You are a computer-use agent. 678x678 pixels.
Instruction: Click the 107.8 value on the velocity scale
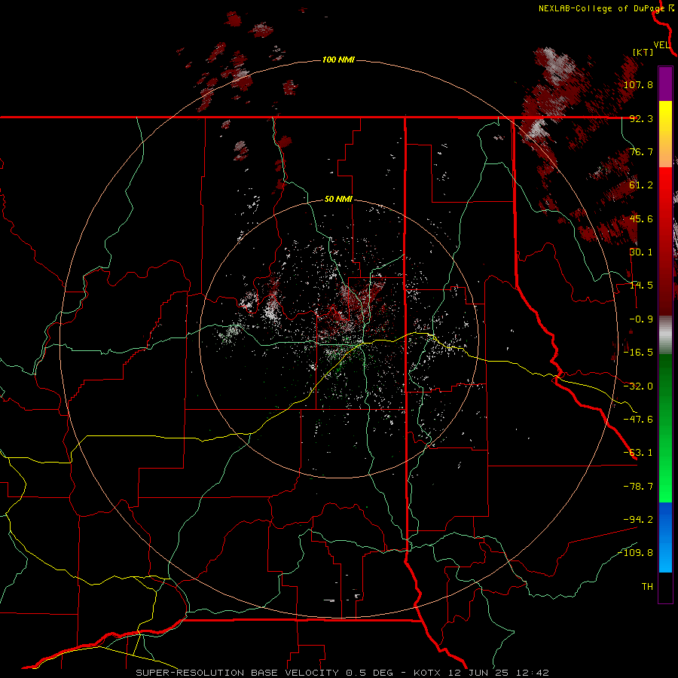[x=638, y=84]
